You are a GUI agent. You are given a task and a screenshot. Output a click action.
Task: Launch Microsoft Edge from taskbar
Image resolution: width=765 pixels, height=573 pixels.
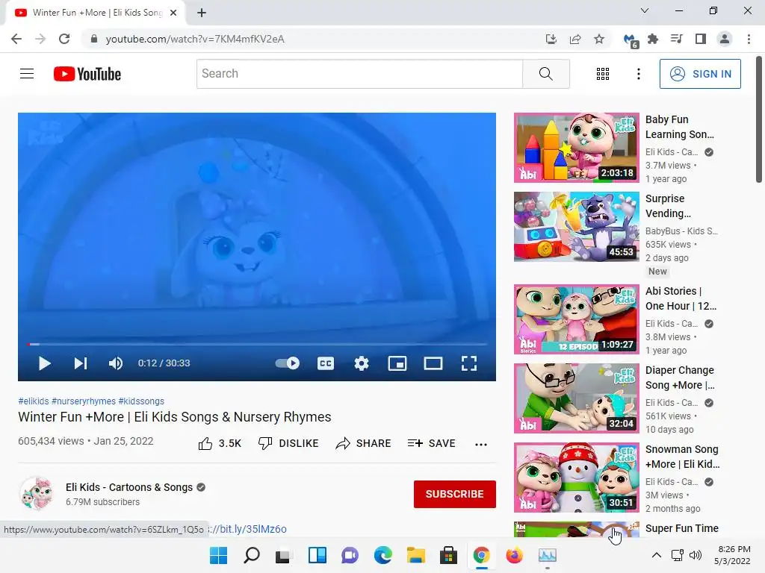pos(383,555)
